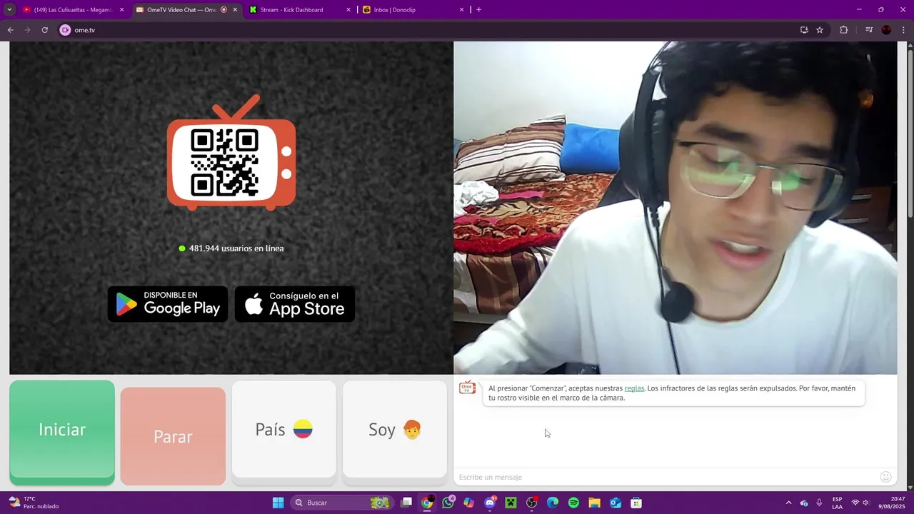914x514 pixels.
Task: Click the ome.tv address bar
Action: click(x=428, y=30)
